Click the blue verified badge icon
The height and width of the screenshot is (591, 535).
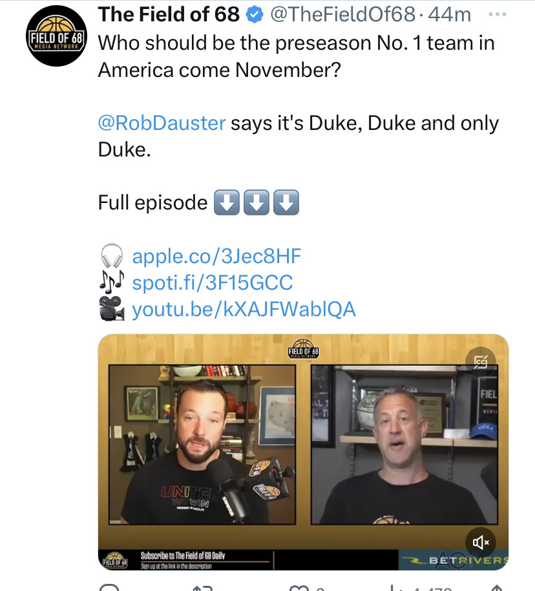click(x=255, y=15)
